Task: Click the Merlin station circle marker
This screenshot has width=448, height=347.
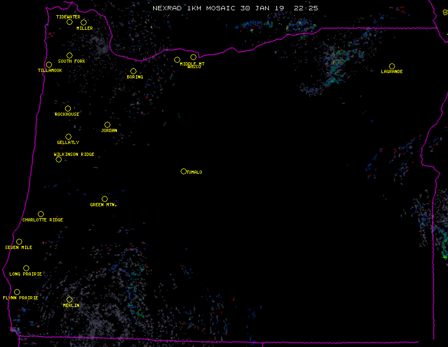Action: (69, 300)
